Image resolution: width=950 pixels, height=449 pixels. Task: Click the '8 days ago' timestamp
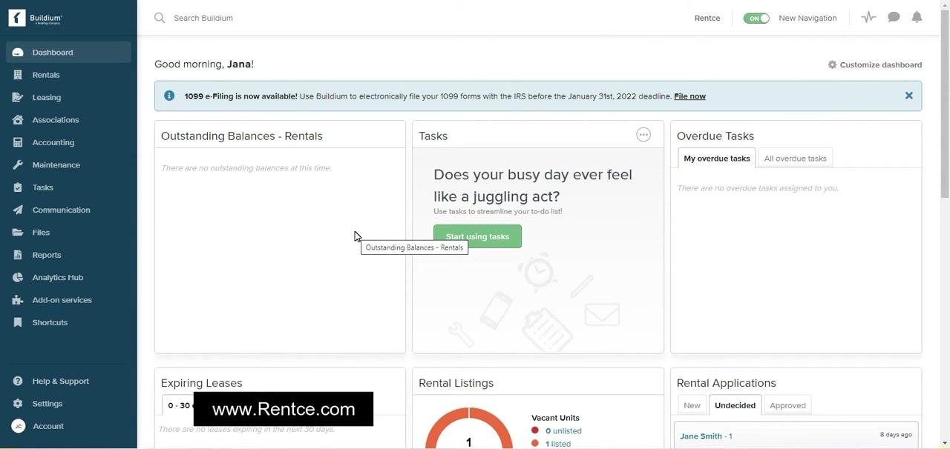coord(896,434)
